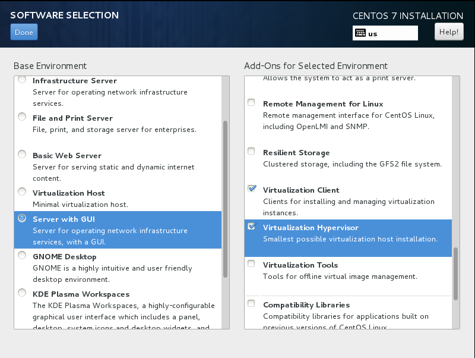Check the Resilient Storage add-on checkbox

click(x=251, y=151)
